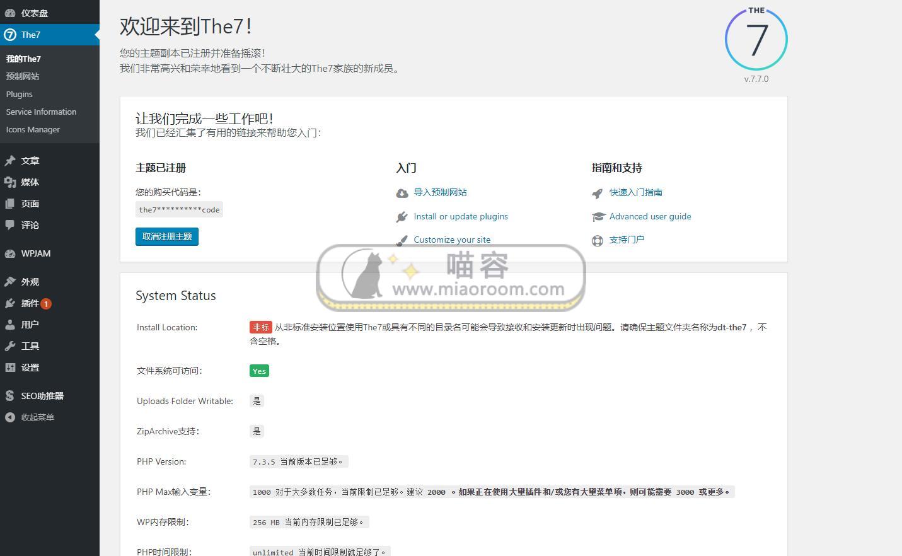Click the purchase code field the7**********code
This screenshot has width=902, height=556.
[x=179, y=210]
